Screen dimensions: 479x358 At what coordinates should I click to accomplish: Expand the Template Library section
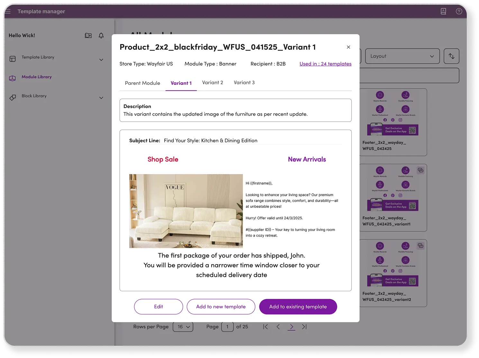click(x=101, y=60)
